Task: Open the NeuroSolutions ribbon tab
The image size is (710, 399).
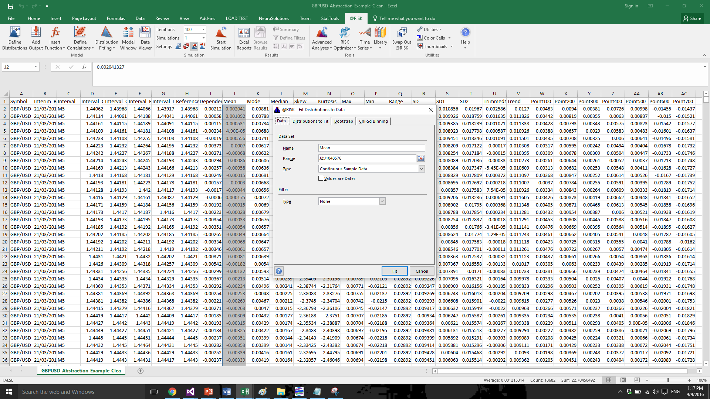Action: pos(274,18)
